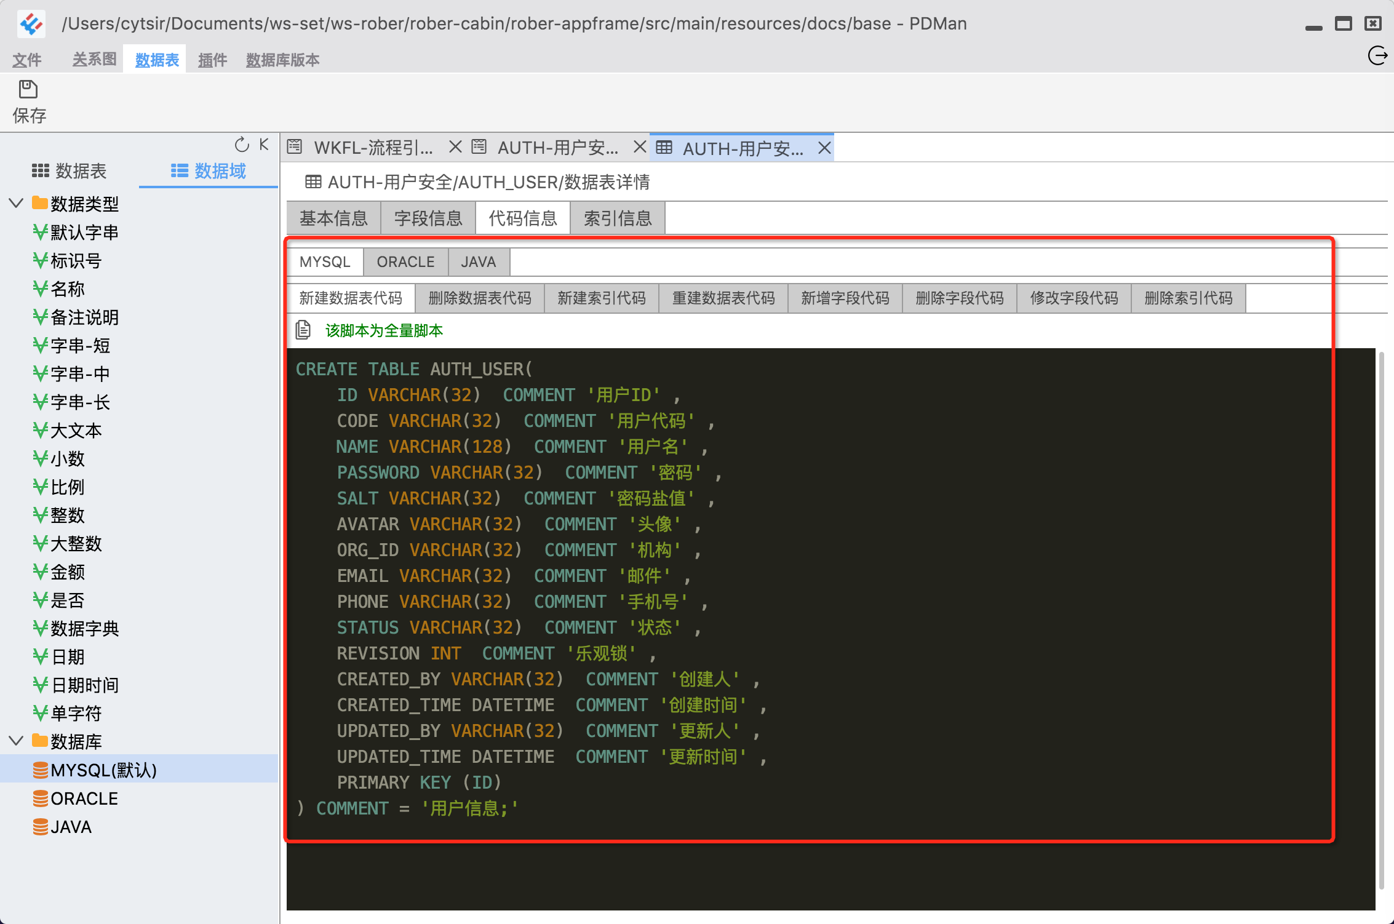Image resolution: width=1394 pixels, height=924 pixels.
Task: Show 删除数据表代码 script
Action: click(x=479, y=298)
